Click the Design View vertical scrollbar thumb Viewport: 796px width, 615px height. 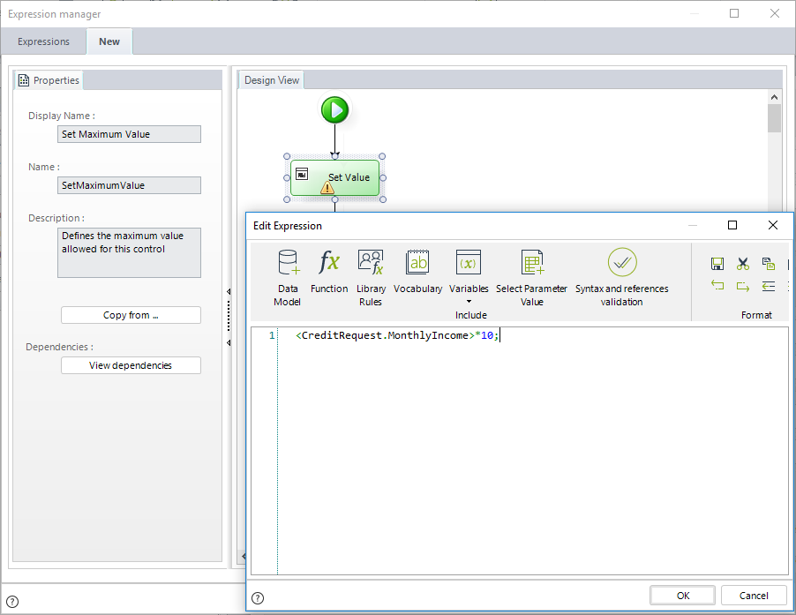774,118
